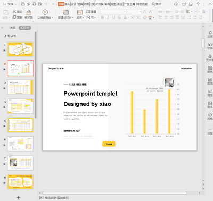Expand the quick access overflow chevrons
This screenshot has height=201, width=213.
click(53, 4)
